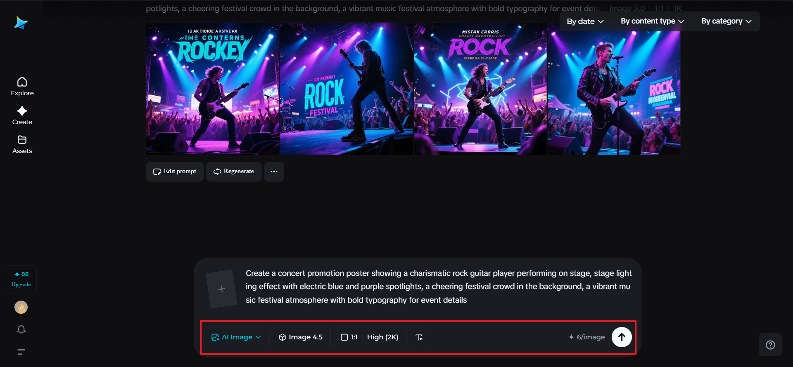Expand the sidebar menu icon at the bottom
Screen dimensions: 793x367
coord(21,352)
